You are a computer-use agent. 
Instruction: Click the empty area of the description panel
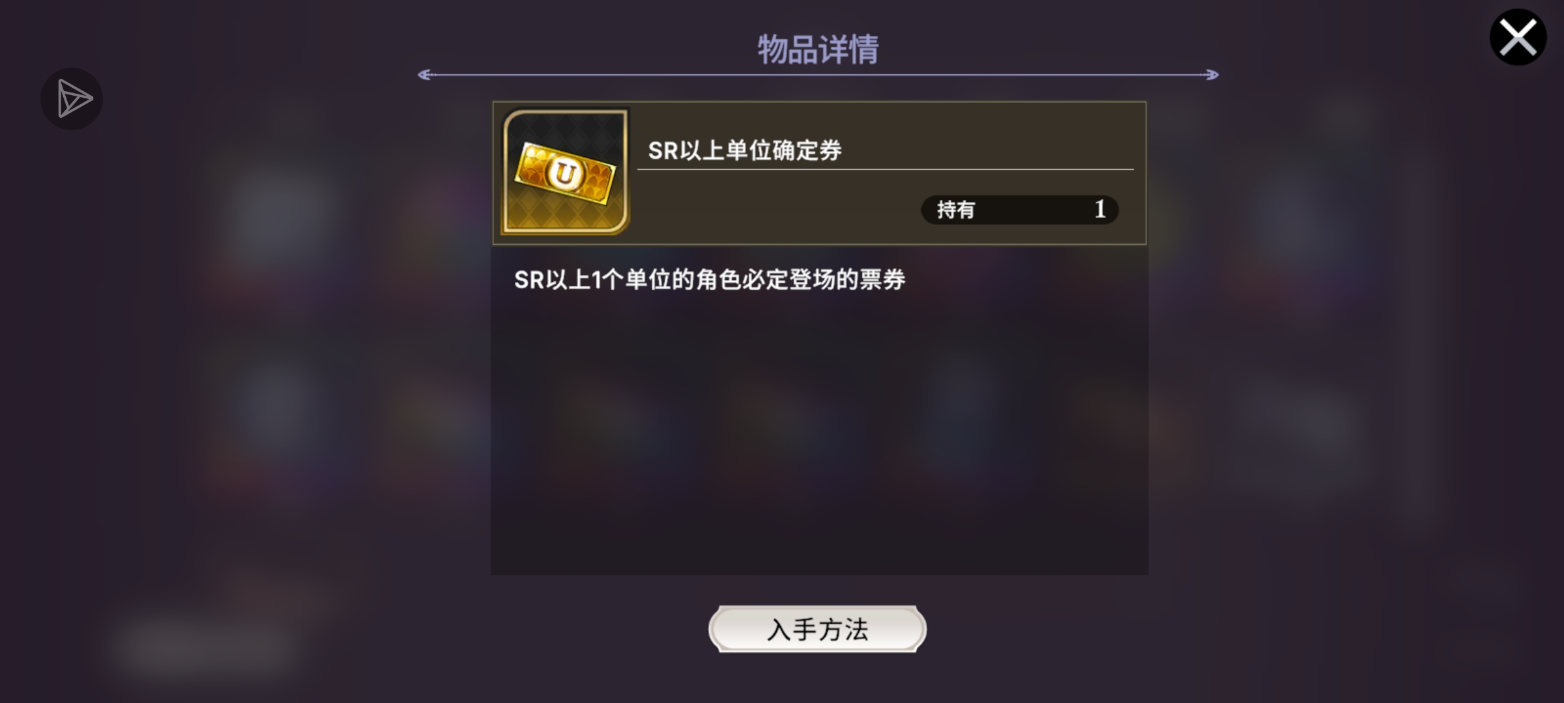point(819,436)
